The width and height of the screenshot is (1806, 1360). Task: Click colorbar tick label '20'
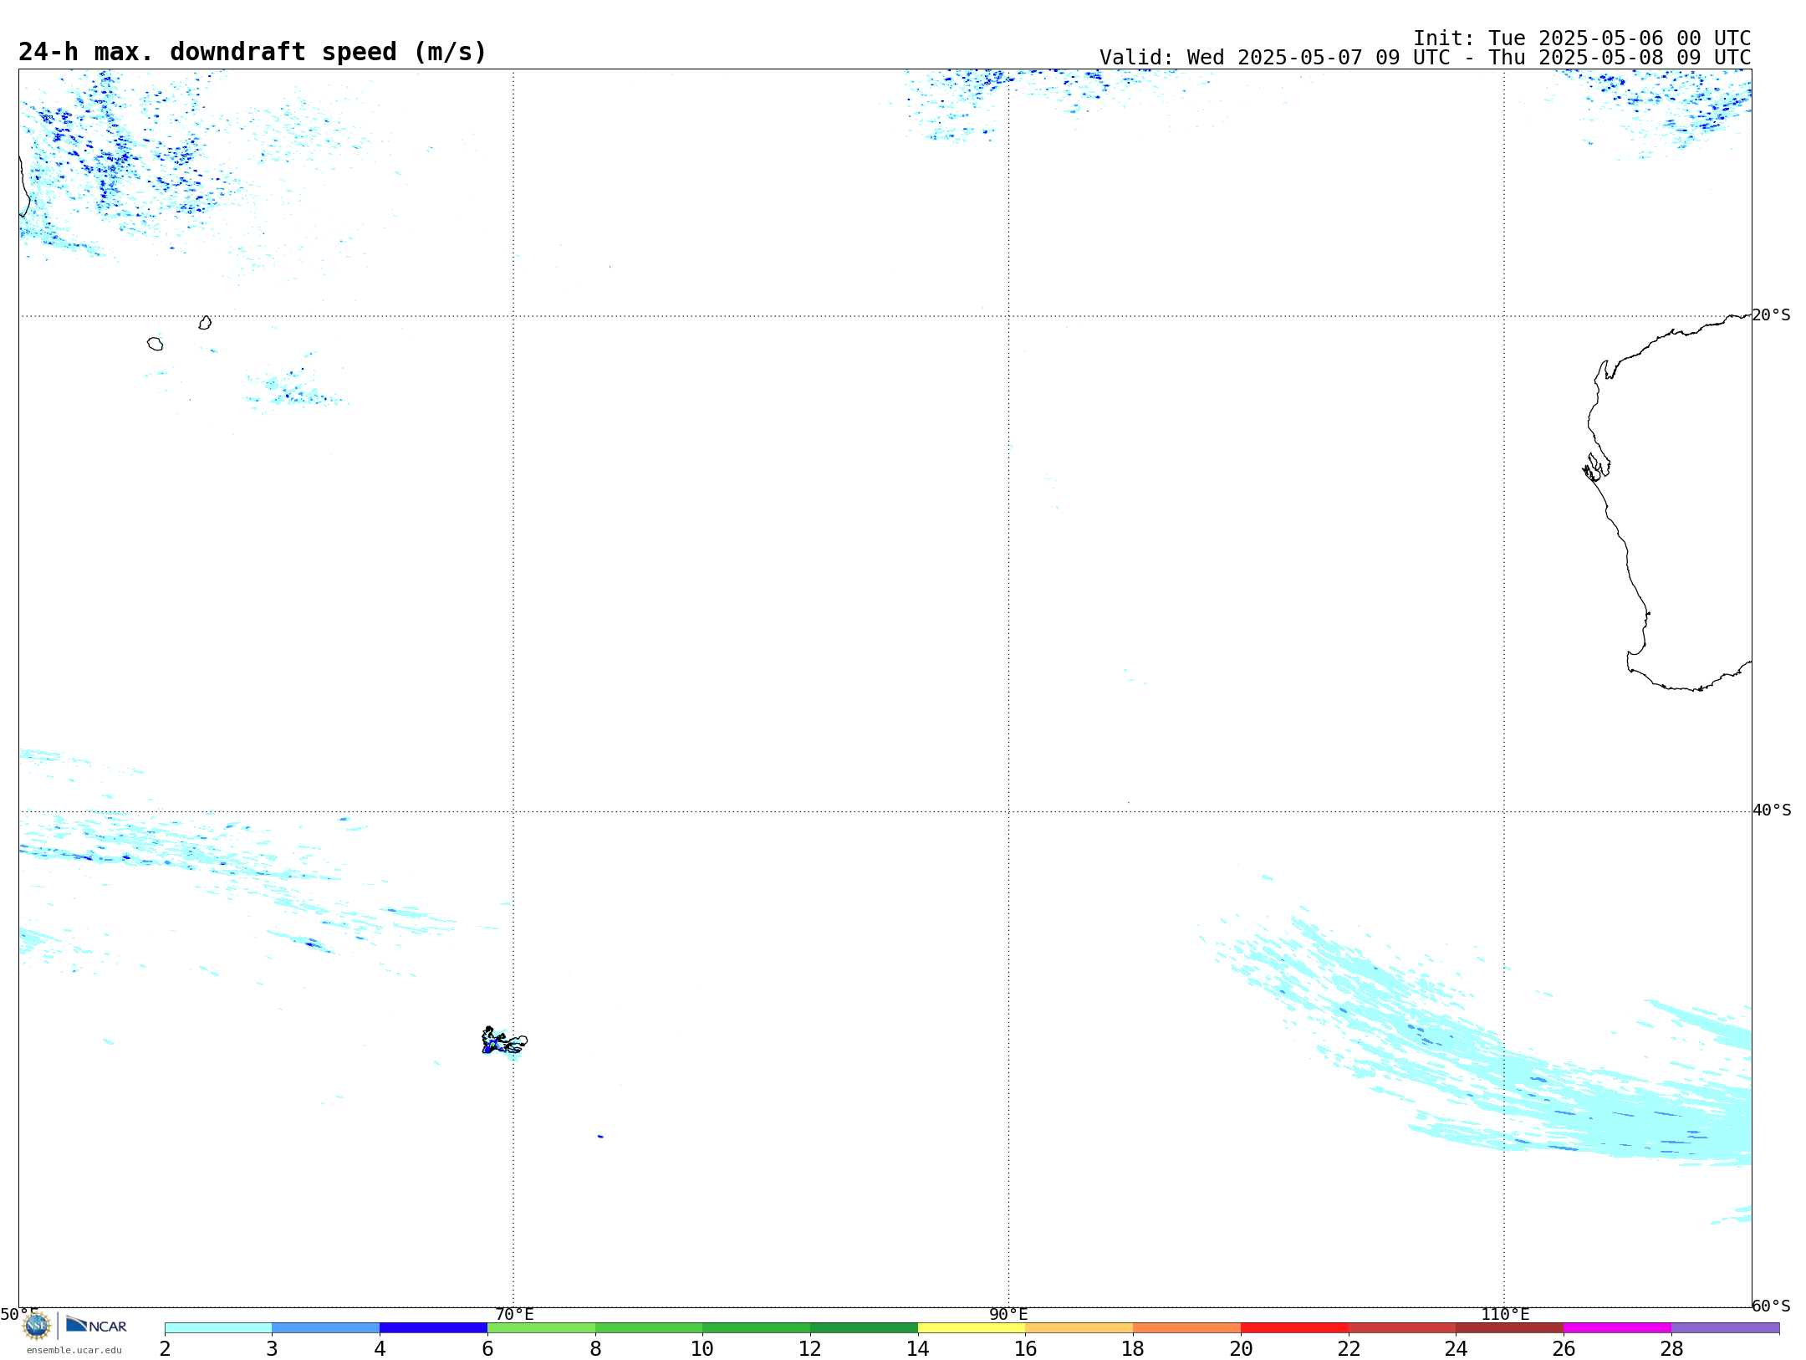point(1241,1348)
